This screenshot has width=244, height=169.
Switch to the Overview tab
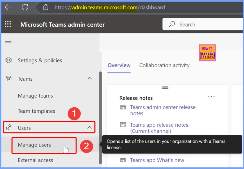pyautogui.click(x=119, y=65)
